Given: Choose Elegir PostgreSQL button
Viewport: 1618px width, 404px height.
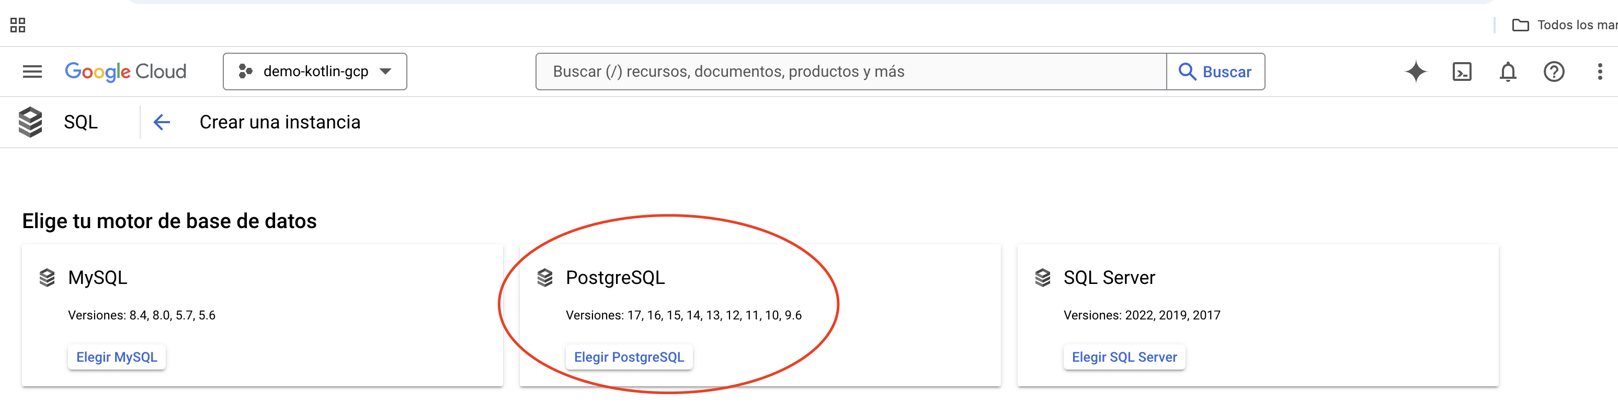Looking at the screenshot, I should click(629, 357).
